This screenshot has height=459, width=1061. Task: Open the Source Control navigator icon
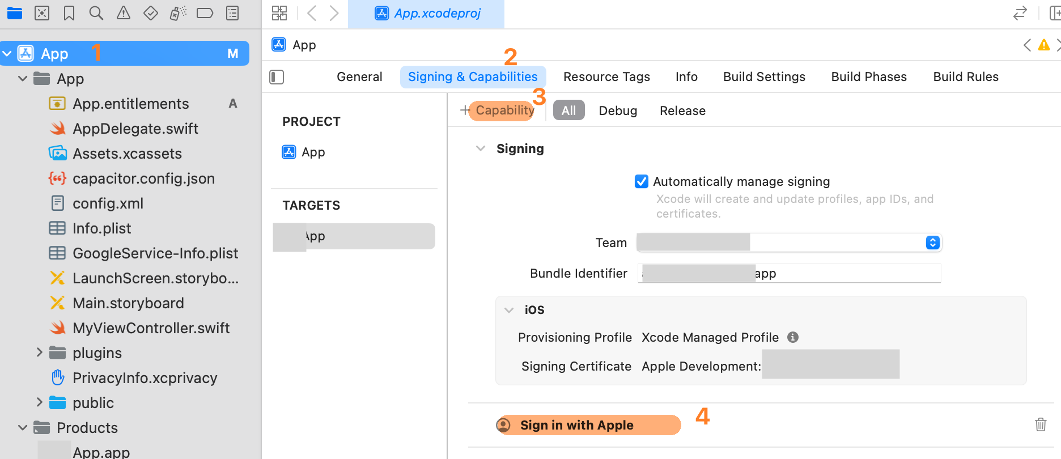[42, 13]
